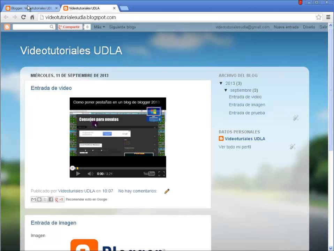Screen dimensions: 334x251
Task: Mute the video with speaker icon
Action: [90, 174]
